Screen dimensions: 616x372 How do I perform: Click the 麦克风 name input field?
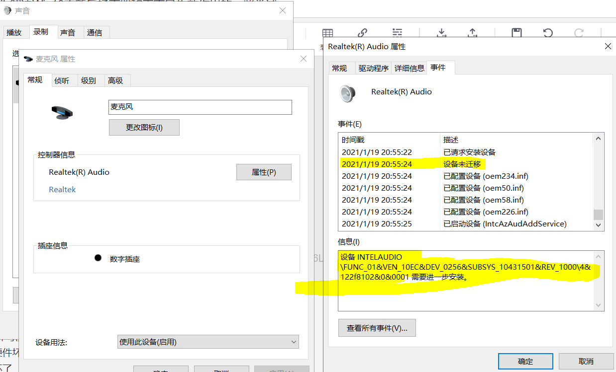tap(200, 107)
